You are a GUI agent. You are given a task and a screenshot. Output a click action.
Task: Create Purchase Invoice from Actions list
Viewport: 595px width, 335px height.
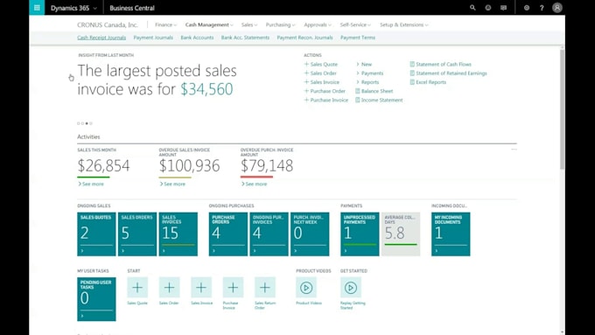pyautogui.click(x=326, y=101)
